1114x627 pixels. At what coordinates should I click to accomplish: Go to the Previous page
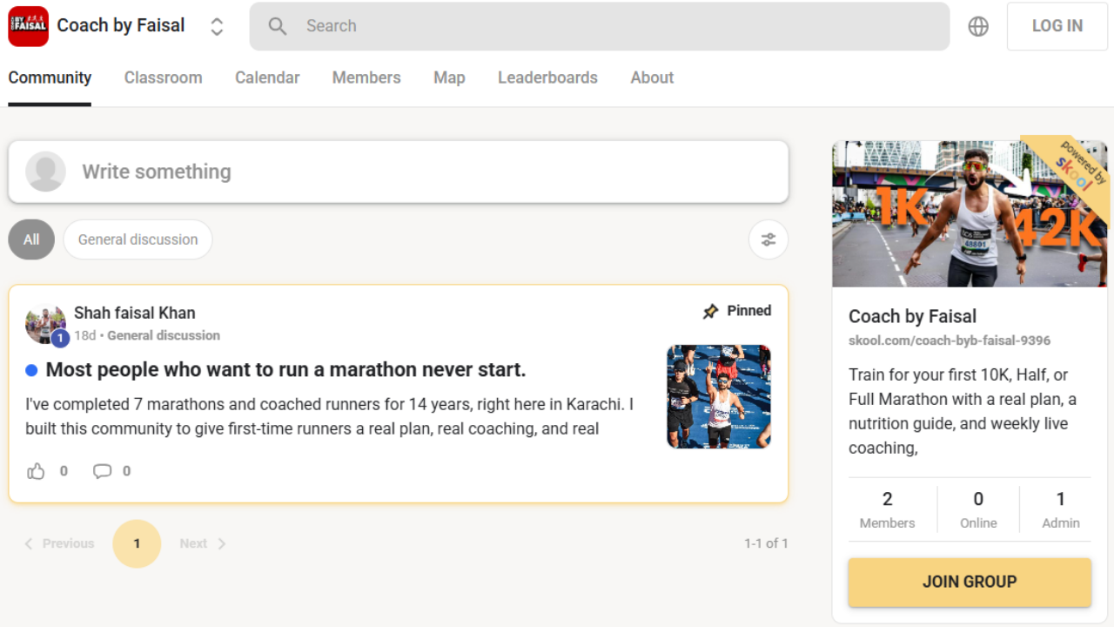pyautogui.click(x=59, y=543)
